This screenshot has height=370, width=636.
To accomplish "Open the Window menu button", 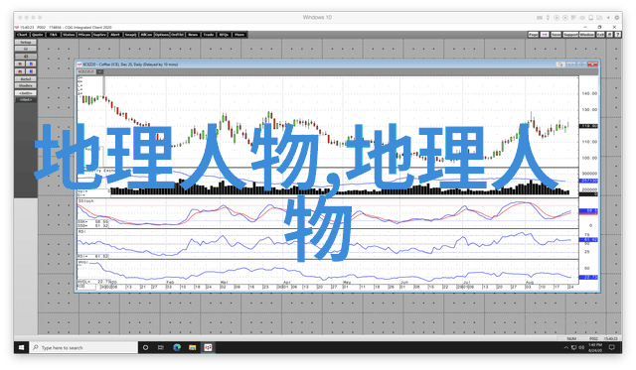I will point(586,35).
